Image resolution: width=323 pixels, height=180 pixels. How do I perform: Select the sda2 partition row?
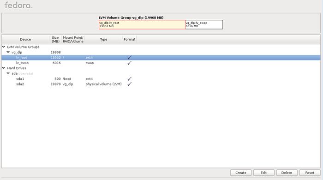(161, 84)
